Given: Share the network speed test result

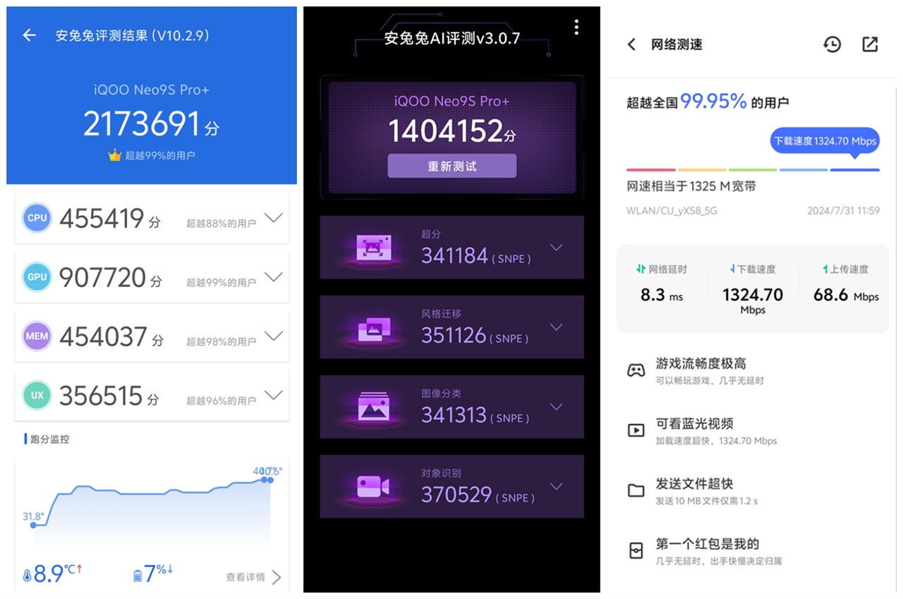Looking at the screenshot, I should [x=871, y=44].
